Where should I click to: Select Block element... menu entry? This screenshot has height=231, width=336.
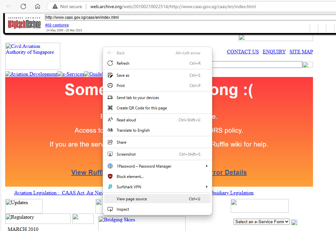coord(157,176)
